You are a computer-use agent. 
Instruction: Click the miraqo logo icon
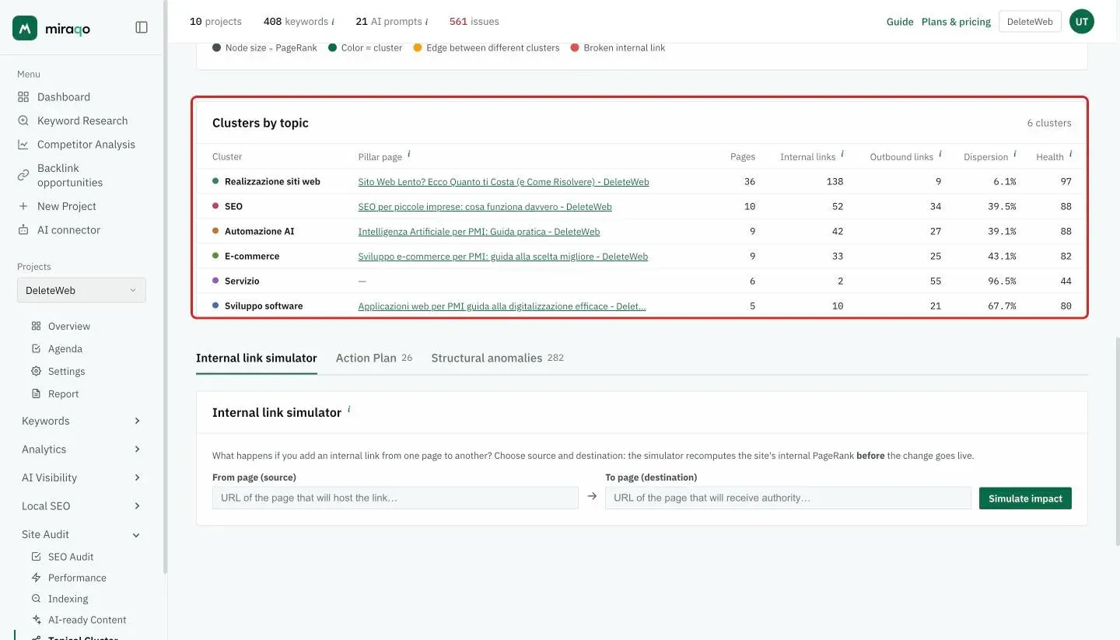[25, 28]
